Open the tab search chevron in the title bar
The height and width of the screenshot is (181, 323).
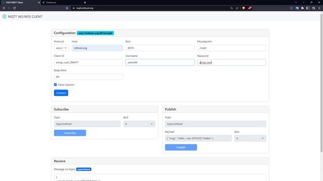pos(296,3)
